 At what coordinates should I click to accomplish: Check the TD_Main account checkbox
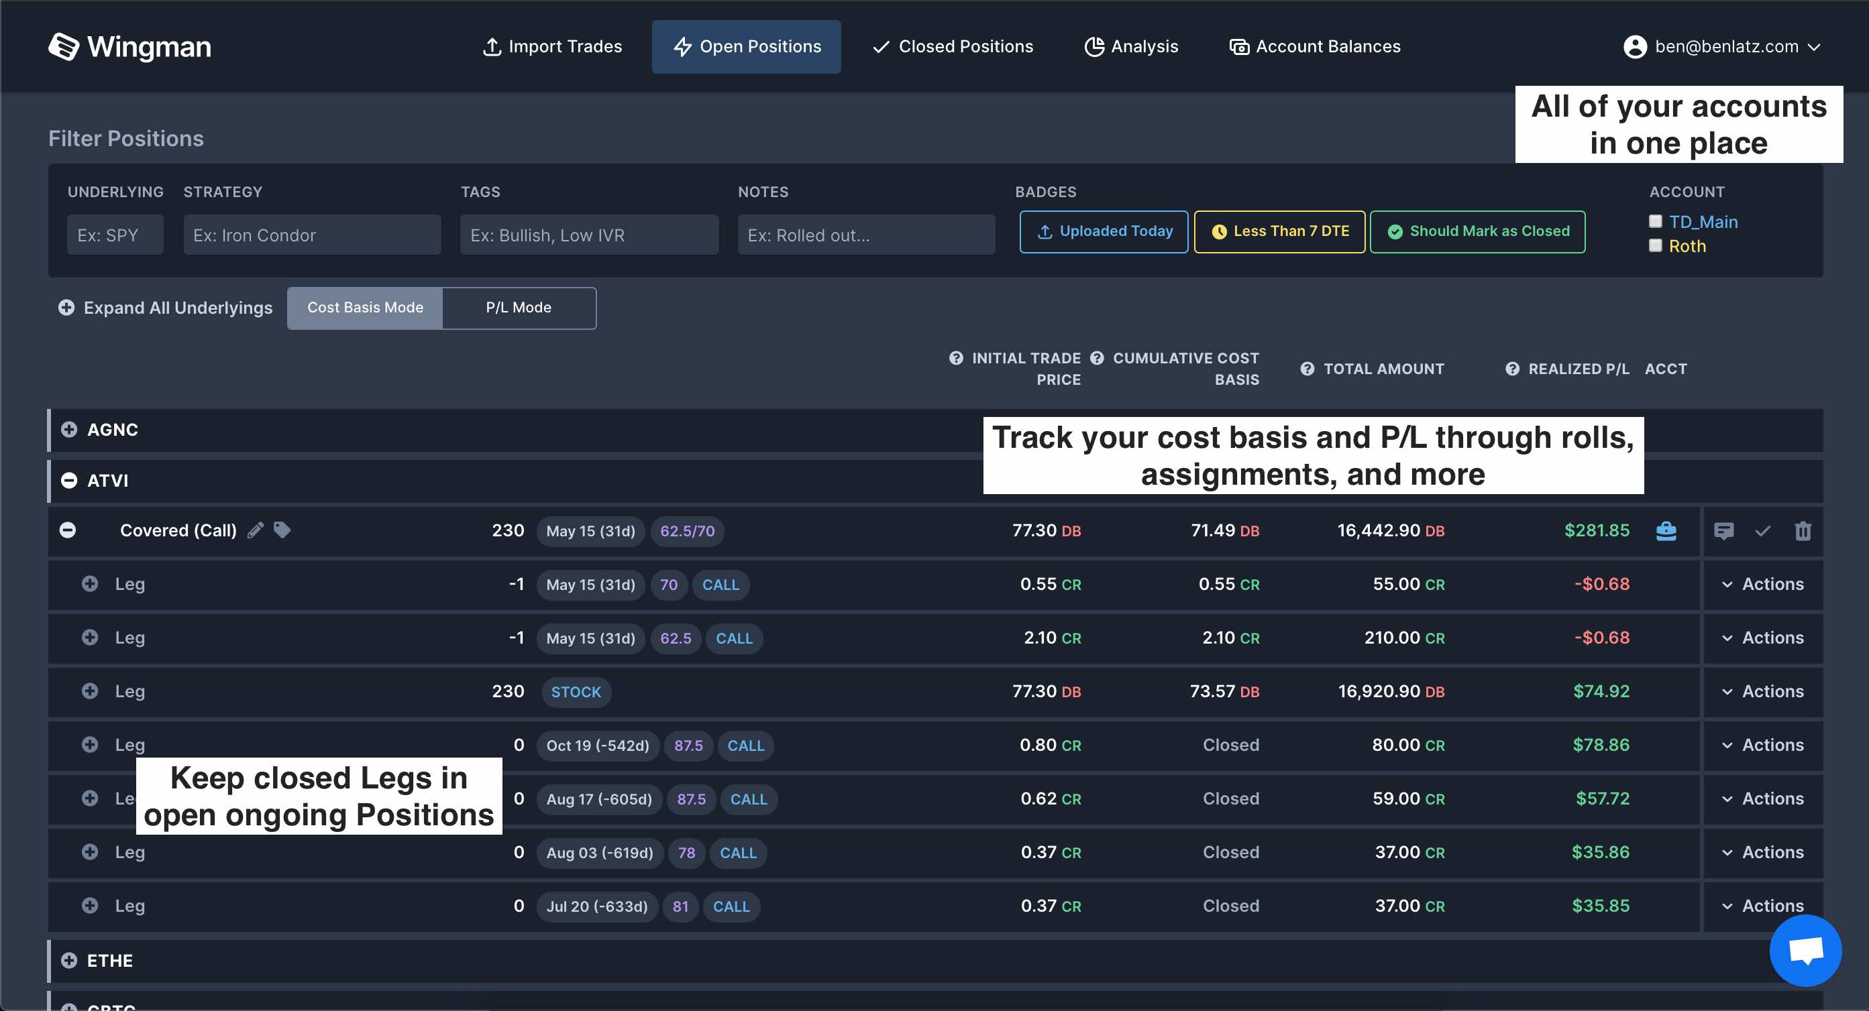pyautogui.click(x=1656, y=221)
